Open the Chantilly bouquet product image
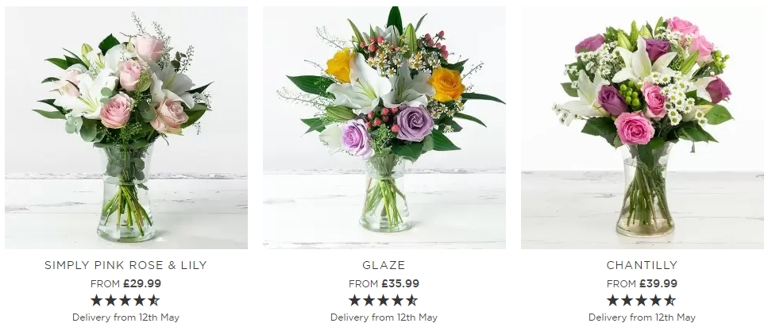768x327 pixels. [643, 127]
